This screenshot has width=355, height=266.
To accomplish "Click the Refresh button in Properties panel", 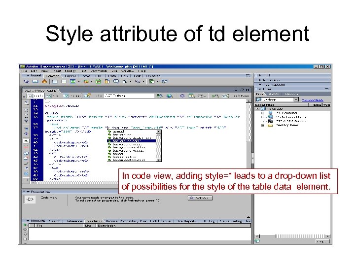I will coord(200,198).
